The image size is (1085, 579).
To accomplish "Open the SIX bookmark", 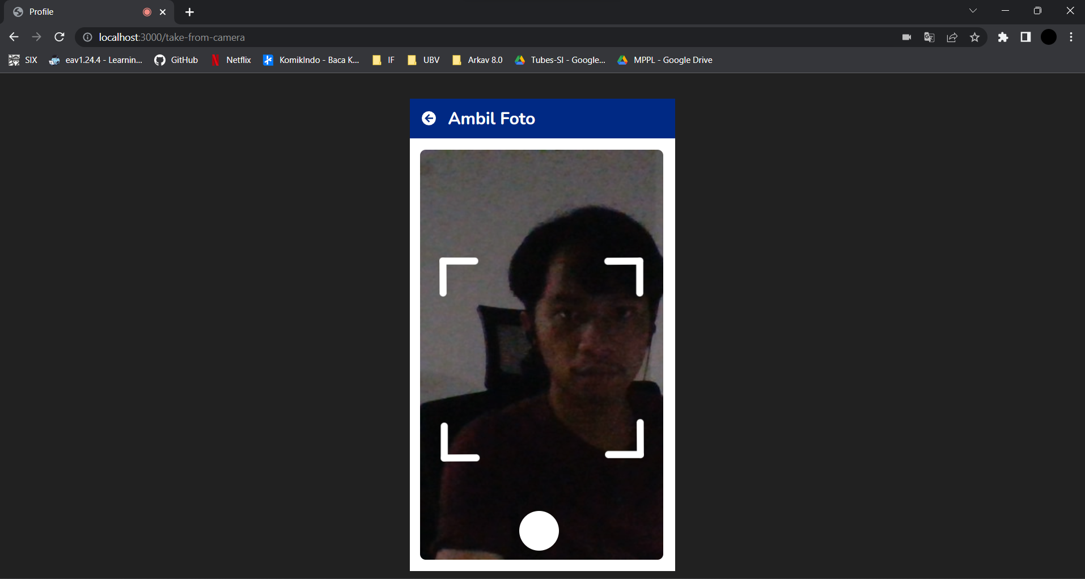I will tap(23, 60).
